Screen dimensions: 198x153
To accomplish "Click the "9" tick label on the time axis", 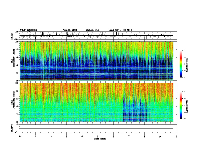I will [x=160, y=136].
